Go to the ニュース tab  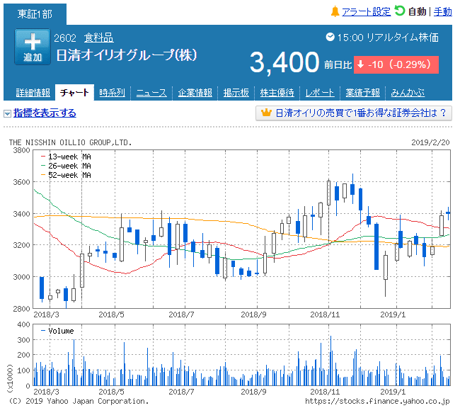(x=151, y=93)
